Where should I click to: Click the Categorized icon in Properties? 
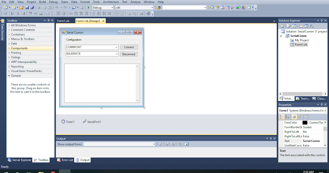point(282,117)
